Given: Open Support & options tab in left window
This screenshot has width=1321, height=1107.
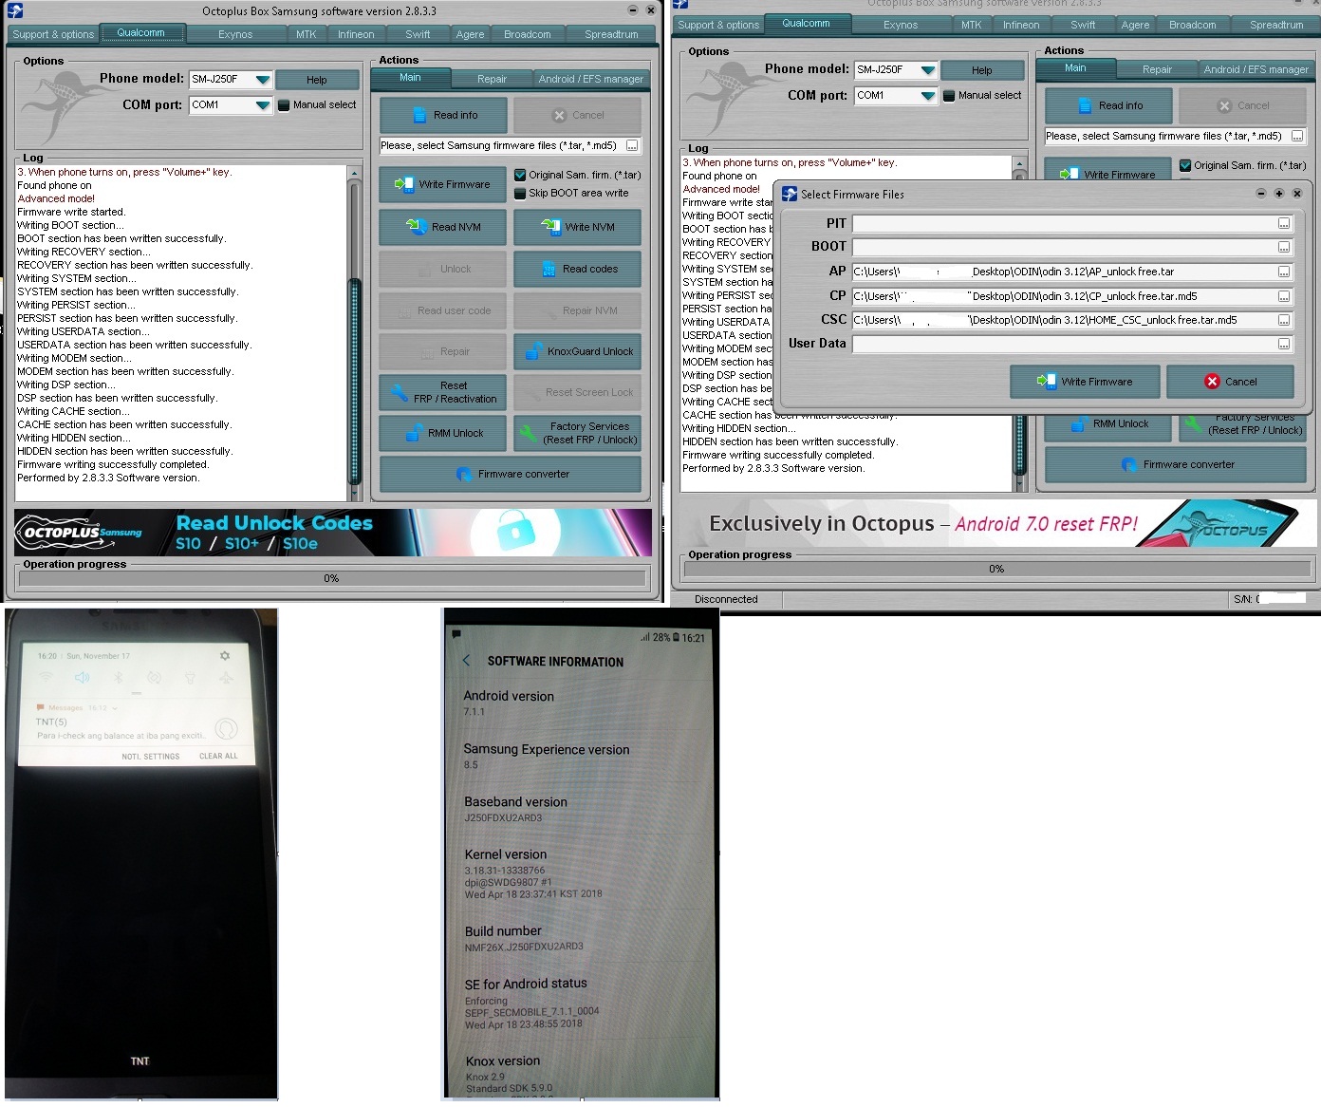Looking at the screenshot, I should pyautogui.click(x=53, y=34).
